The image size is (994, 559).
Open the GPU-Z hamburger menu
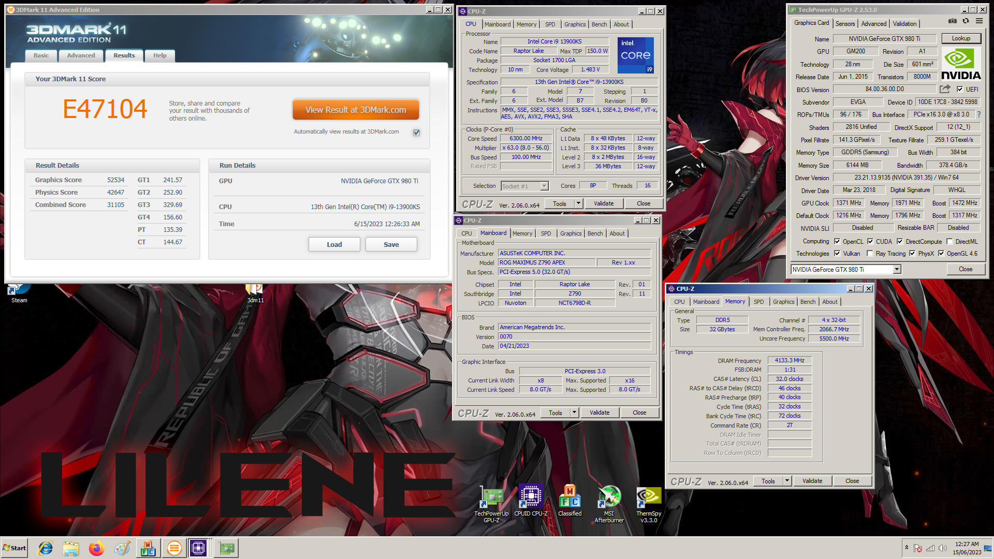pyautogui.click(x=979, y=21)
